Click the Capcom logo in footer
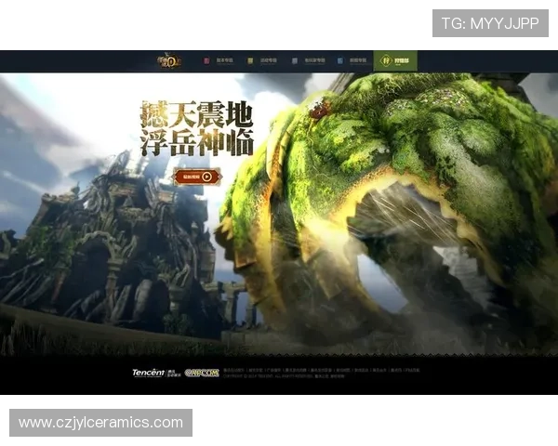This screenshot has width=558, height=446. click(200, 373)
